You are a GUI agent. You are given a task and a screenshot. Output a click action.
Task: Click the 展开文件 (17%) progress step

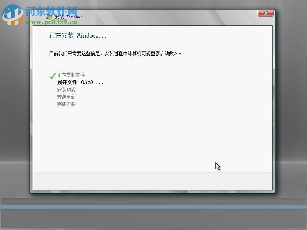(x=80, y=82)
